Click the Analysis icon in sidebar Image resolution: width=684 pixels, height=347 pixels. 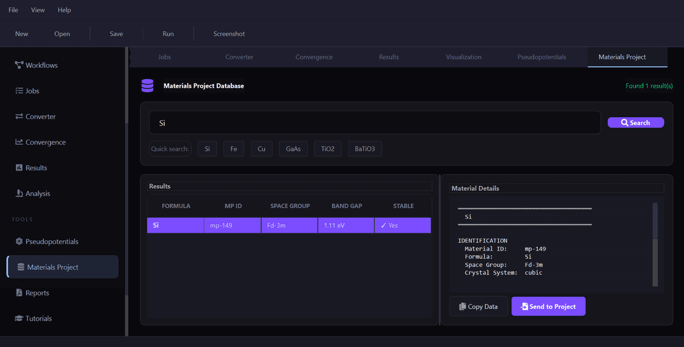19,193
